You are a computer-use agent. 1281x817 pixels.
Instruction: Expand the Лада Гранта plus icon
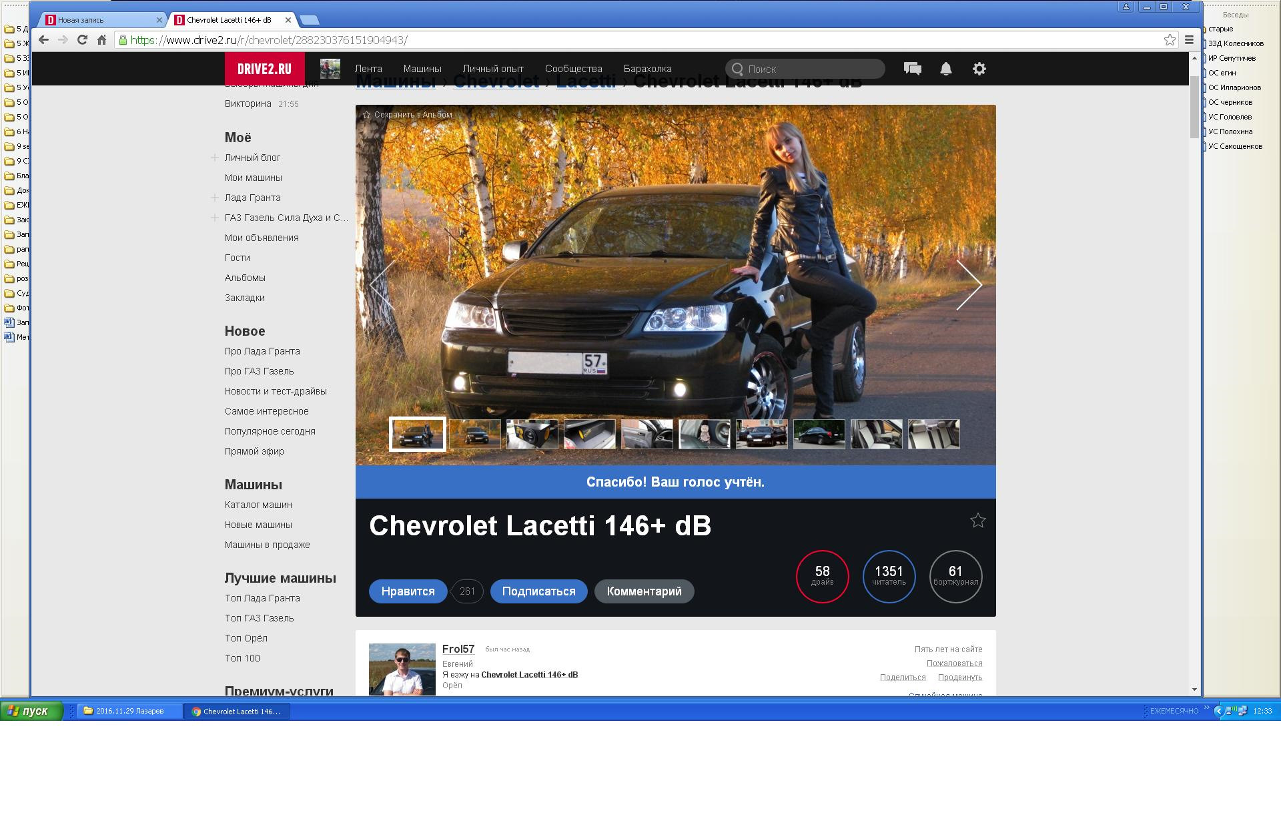coord(215,198)
